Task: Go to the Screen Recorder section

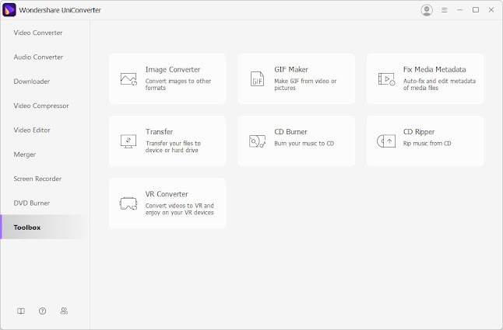Action: 37,179
